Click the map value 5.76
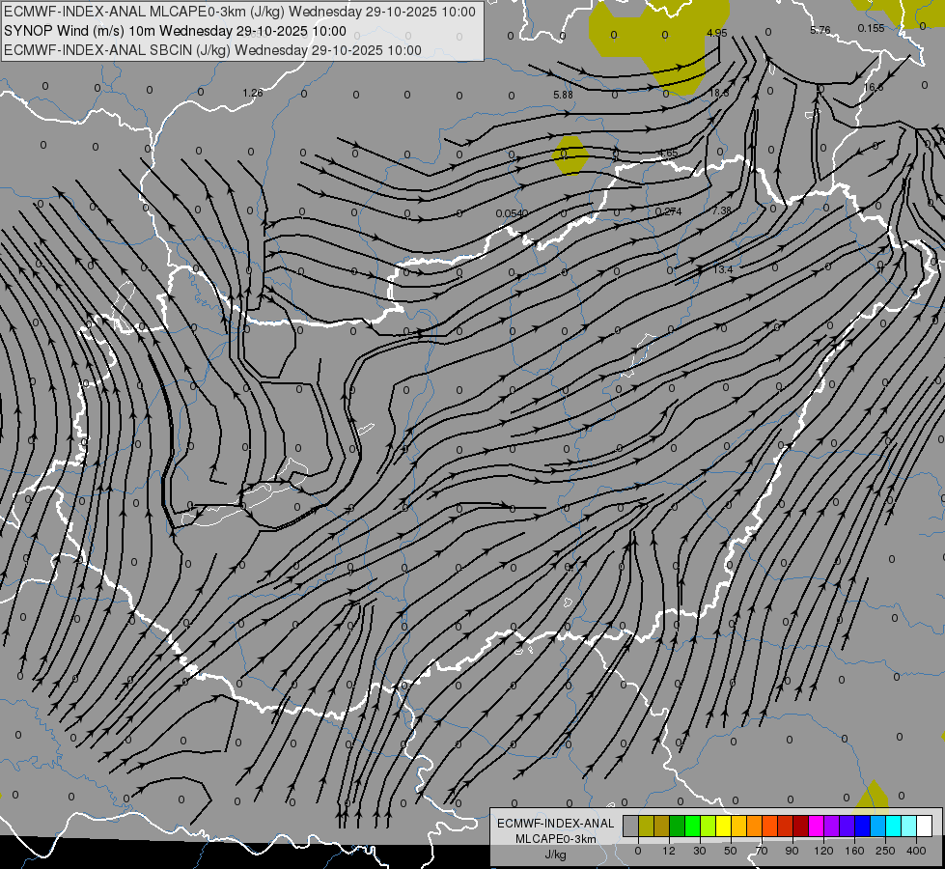Image resolution: width=945 pixels, height=869 pixels. click(820, 30)
